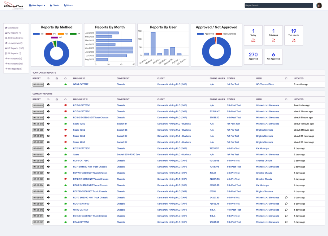Select the MT Reports magnet icon in sidebar
This screenshot has width=328, height=236.
6,48
